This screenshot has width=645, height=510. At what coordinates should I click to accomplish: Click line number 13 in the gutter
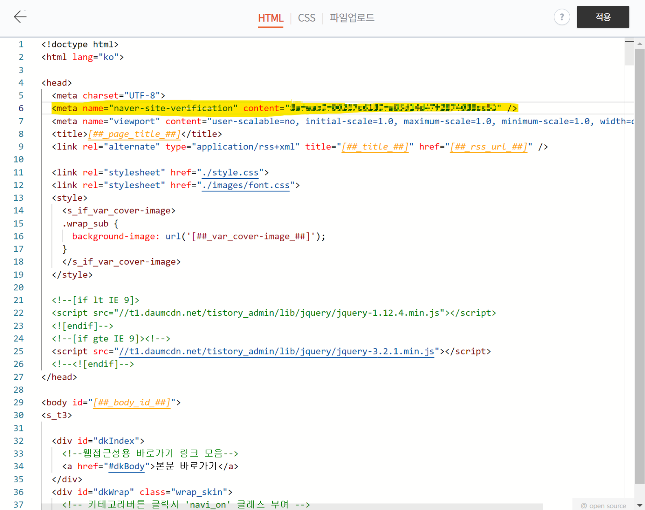[x=19, y=198]
